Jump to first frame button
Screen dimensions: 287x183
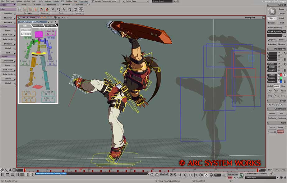[180, 175]
